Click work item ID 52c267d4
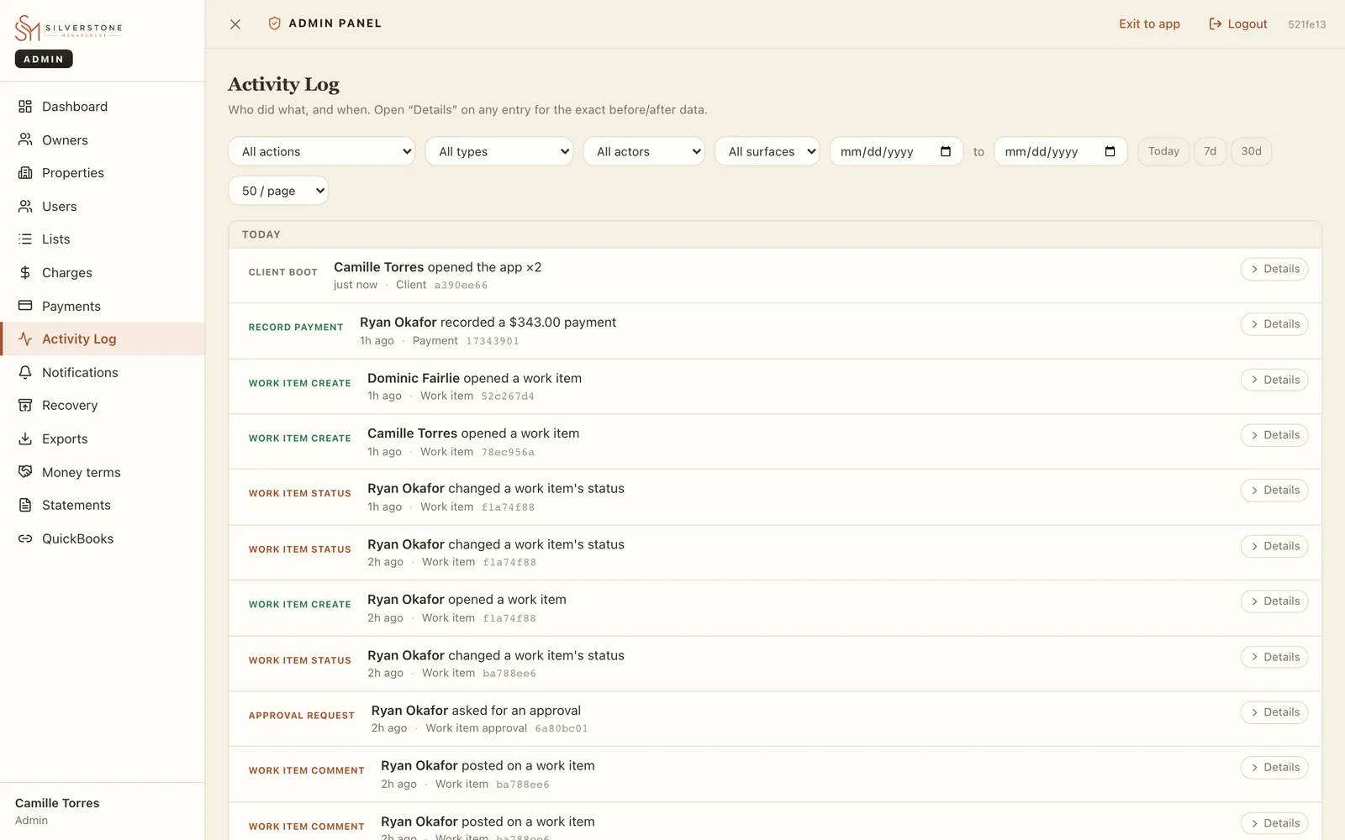Viewport: 1345px width, 840px height. point(508,396)
